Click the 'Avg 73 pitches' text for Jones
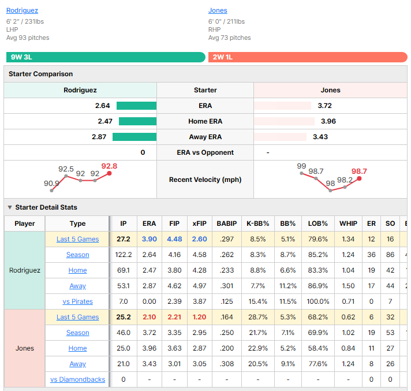The image size is (411, 391). [230, 38]
